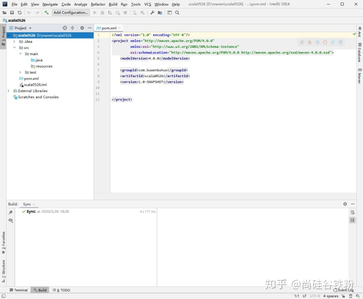Viewport: 363px width, 299px height.
Task: Open the Build menu
Action: pyautogui.click(x=113, y=4)
